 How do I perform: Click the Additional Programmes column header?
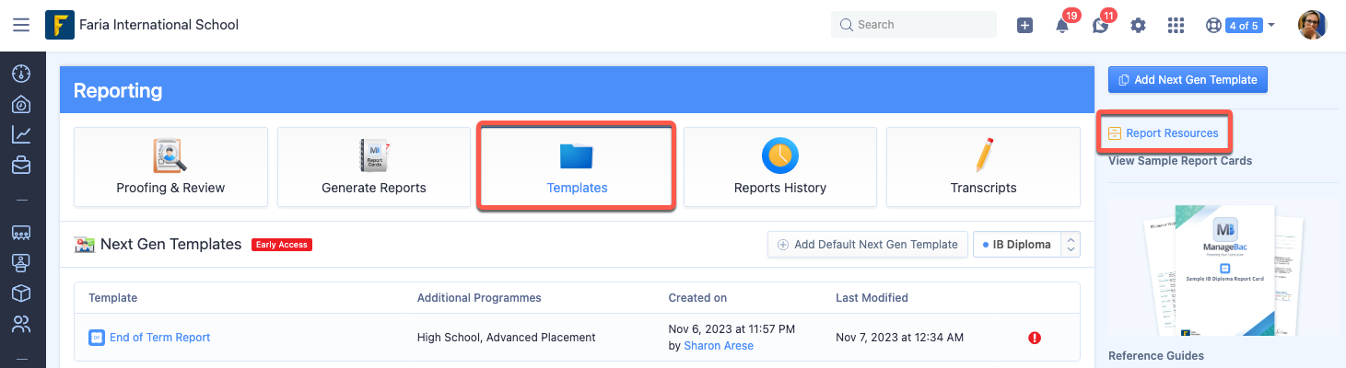pos(479,298)
